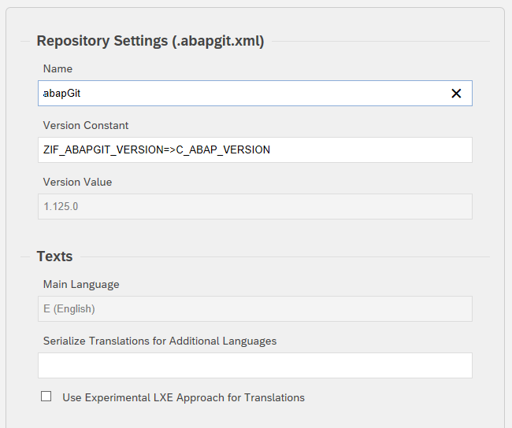Click the 1.125.0 version number text
Screen dimensions: 512x428
pos(61,206)
